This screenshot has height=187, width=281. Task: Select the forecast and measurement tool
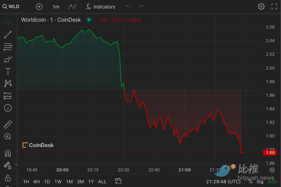pyautogui.click(x=8, y=96)
